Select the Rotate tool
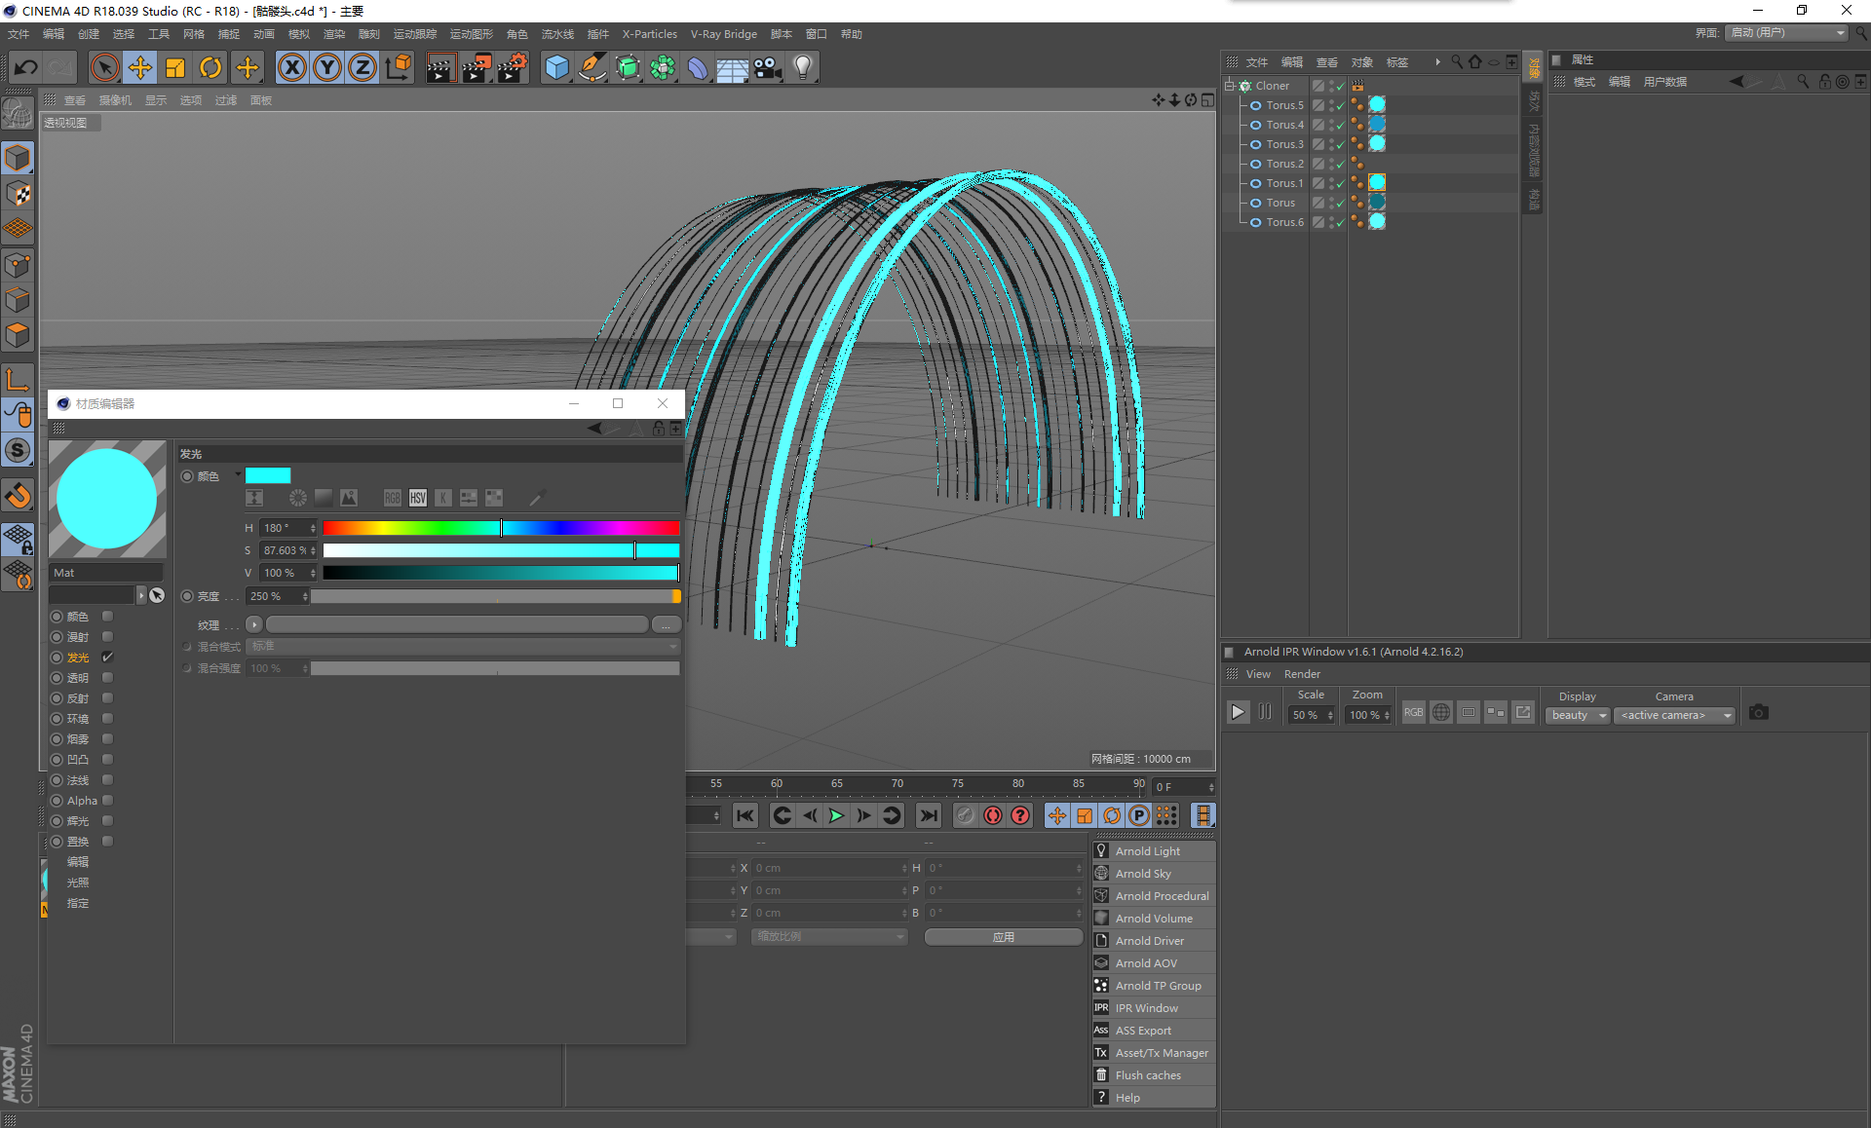1871x1128 pixels. point(210,67)
